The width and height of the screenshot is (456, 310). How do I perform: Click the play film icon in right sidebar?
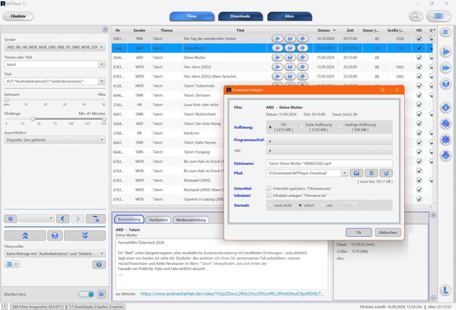445,52
